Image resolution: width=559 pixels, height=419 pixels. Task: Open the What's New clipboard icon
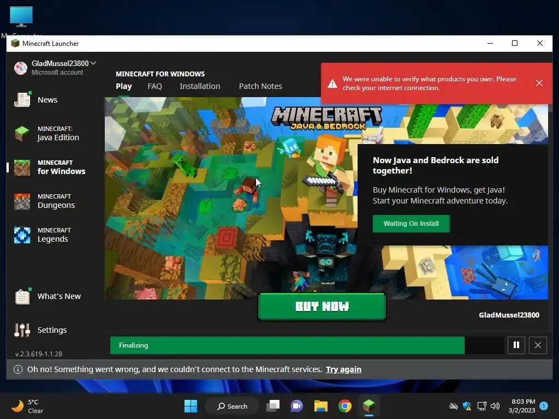[x=22, y=296]
